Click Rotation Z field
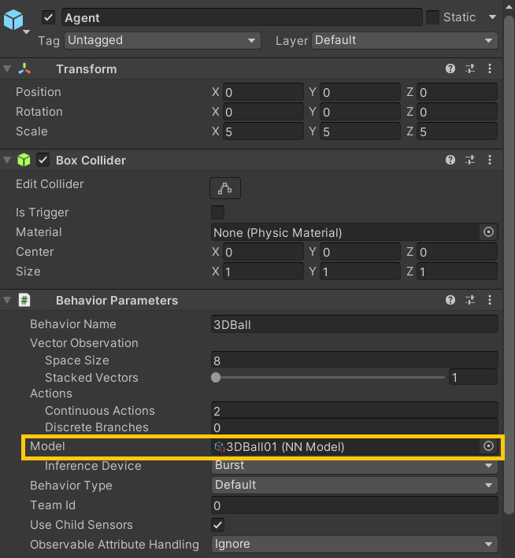The width and height of the screenshot is (515, 558). [457, 112]
